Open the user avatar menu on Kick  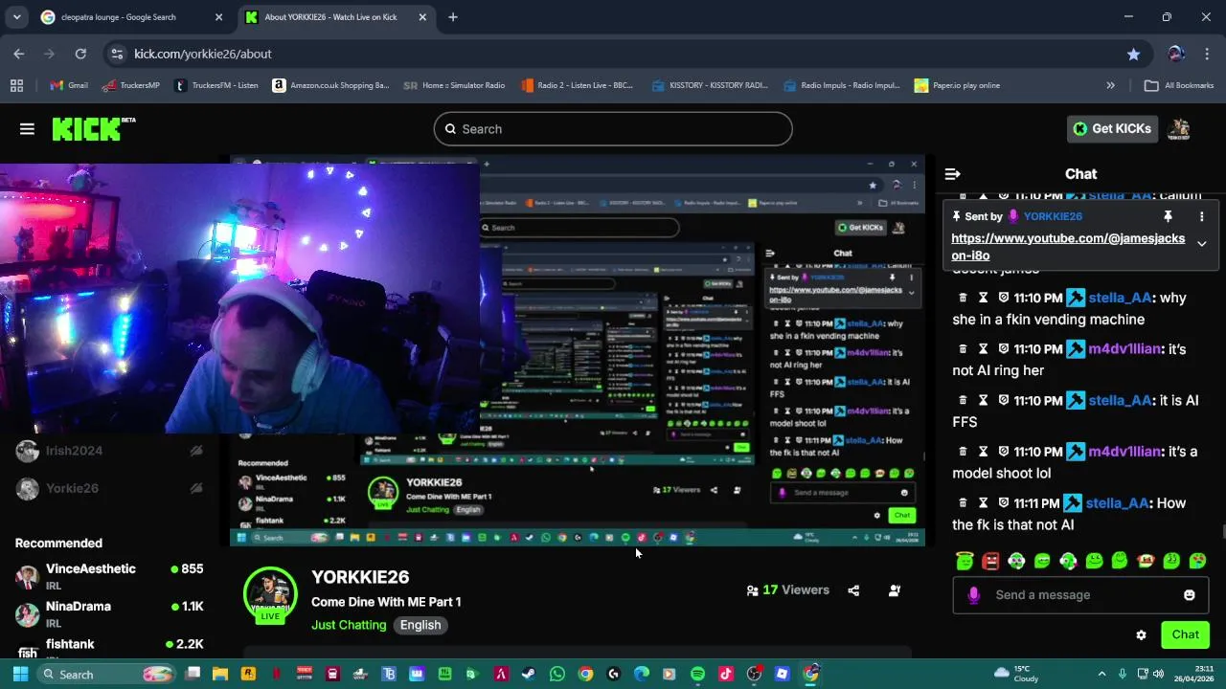click(x=1180, y=128)
